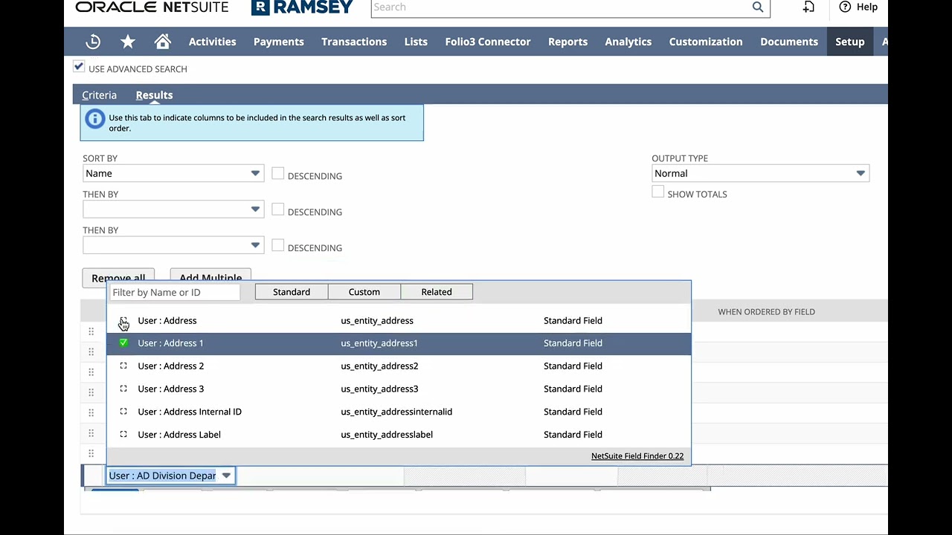Open the Reports menu
952x535 pixels.
(x=567, y=42)
